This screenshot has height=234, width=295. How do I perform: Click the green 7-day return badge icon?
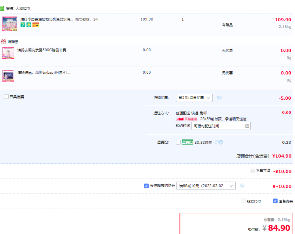point(23,25)
